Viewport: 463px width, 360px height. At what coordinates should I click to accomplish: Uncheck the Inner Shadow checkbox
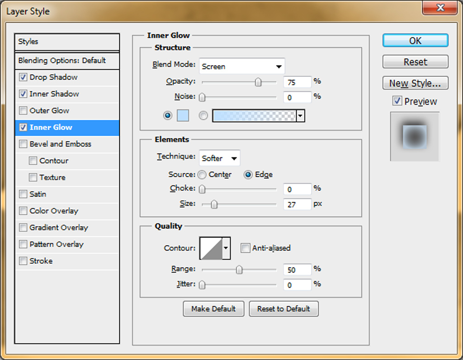click(23, 94)
